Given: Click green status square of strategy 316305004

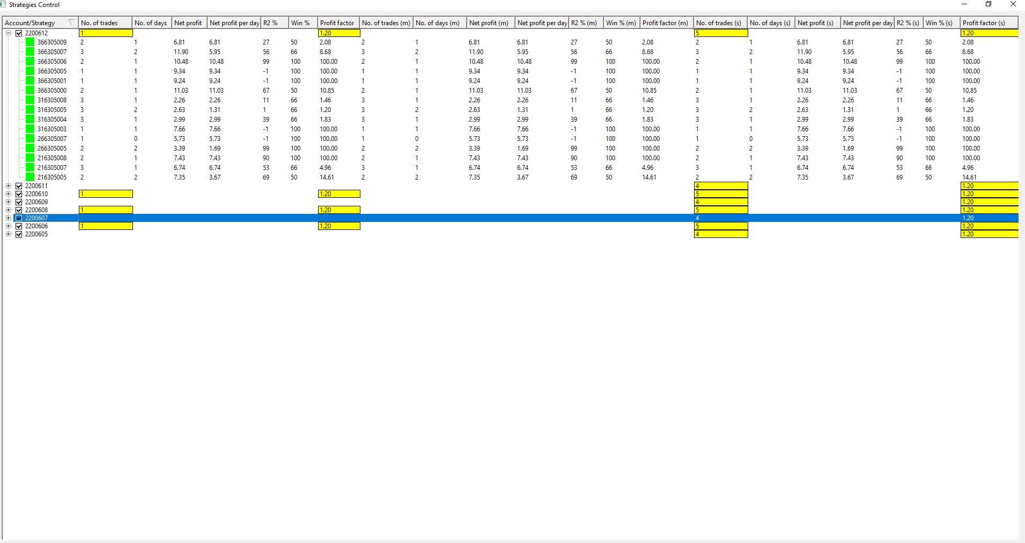Looking at the screenshot, I should [x=30, y=120].
